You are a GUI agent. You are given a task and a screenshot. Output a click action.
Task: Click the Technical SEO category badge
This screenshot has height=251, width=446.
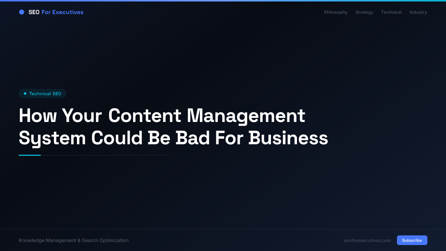(42, 93)
